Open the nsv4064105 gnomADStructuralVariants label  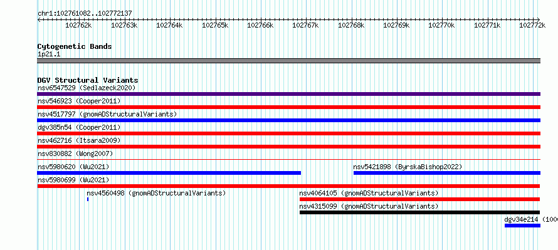tap(369, 193)
